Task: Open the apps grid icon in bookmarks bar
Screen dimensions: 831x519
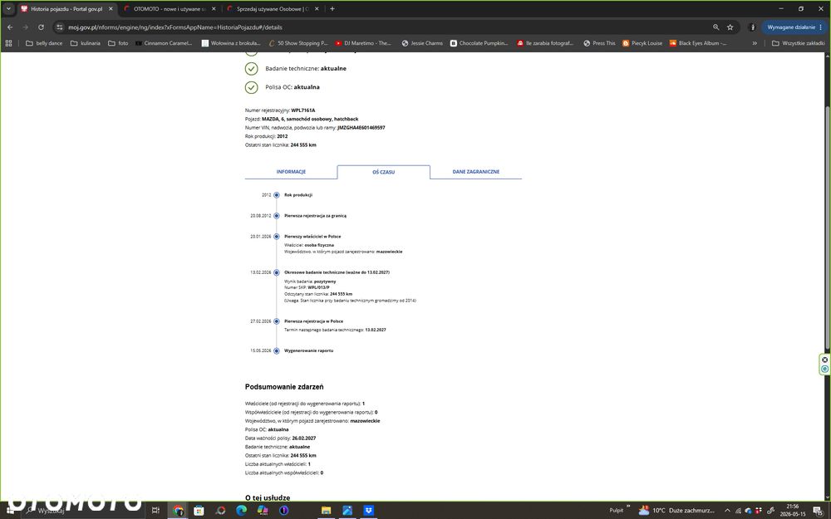Action: (x=8, y=43)
